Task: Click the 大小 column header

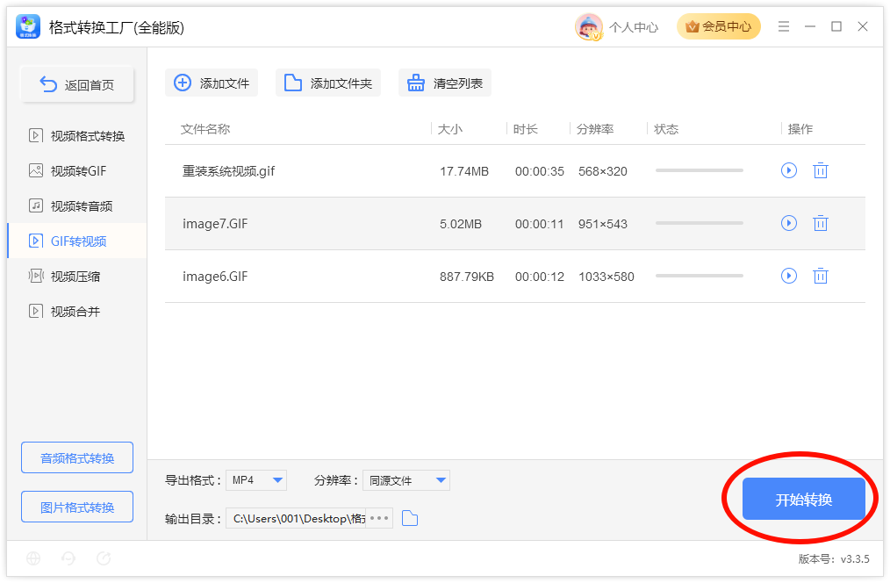Action: (450, 129)
